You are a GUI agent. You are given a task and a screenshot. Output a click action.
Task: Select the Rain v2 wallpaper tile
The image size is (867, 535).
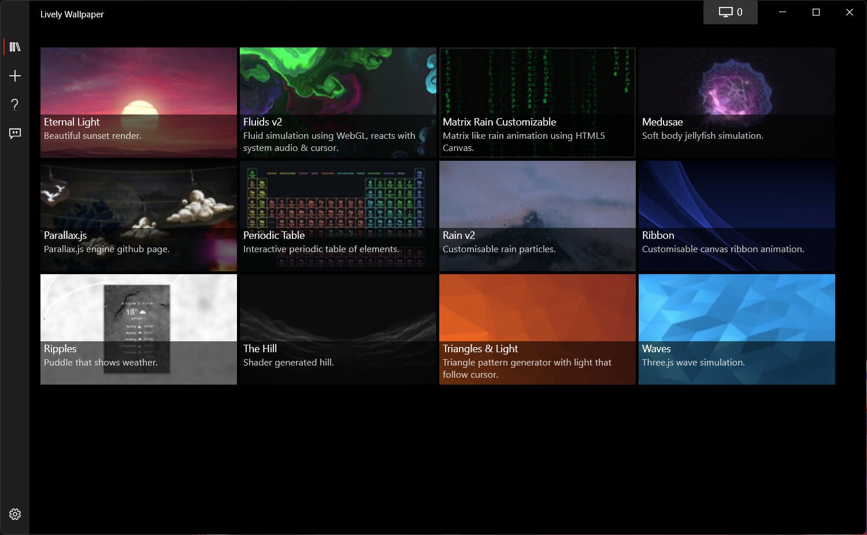[x=538, y=216]
